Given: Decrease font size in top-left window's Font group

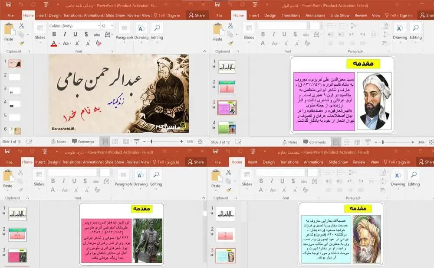Looking at the screenshot, I should pyautogui.click(x=88, y=43).
